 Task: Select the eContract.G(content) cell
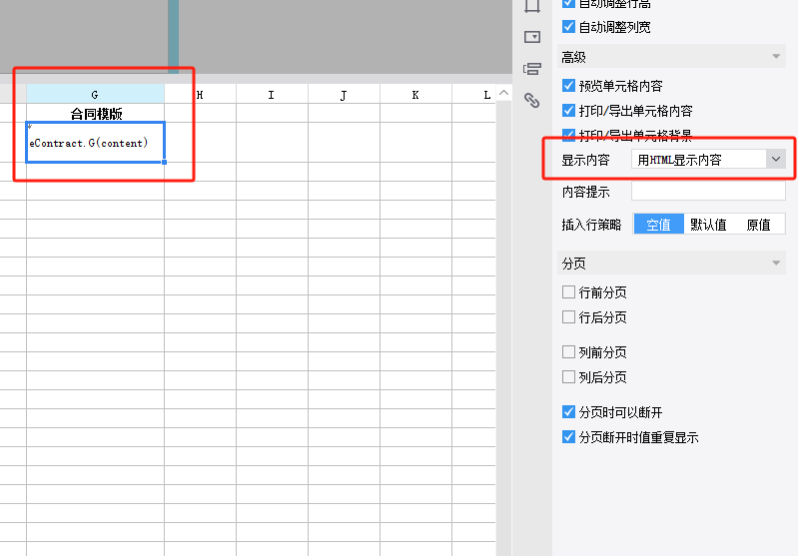coord(95,143)
